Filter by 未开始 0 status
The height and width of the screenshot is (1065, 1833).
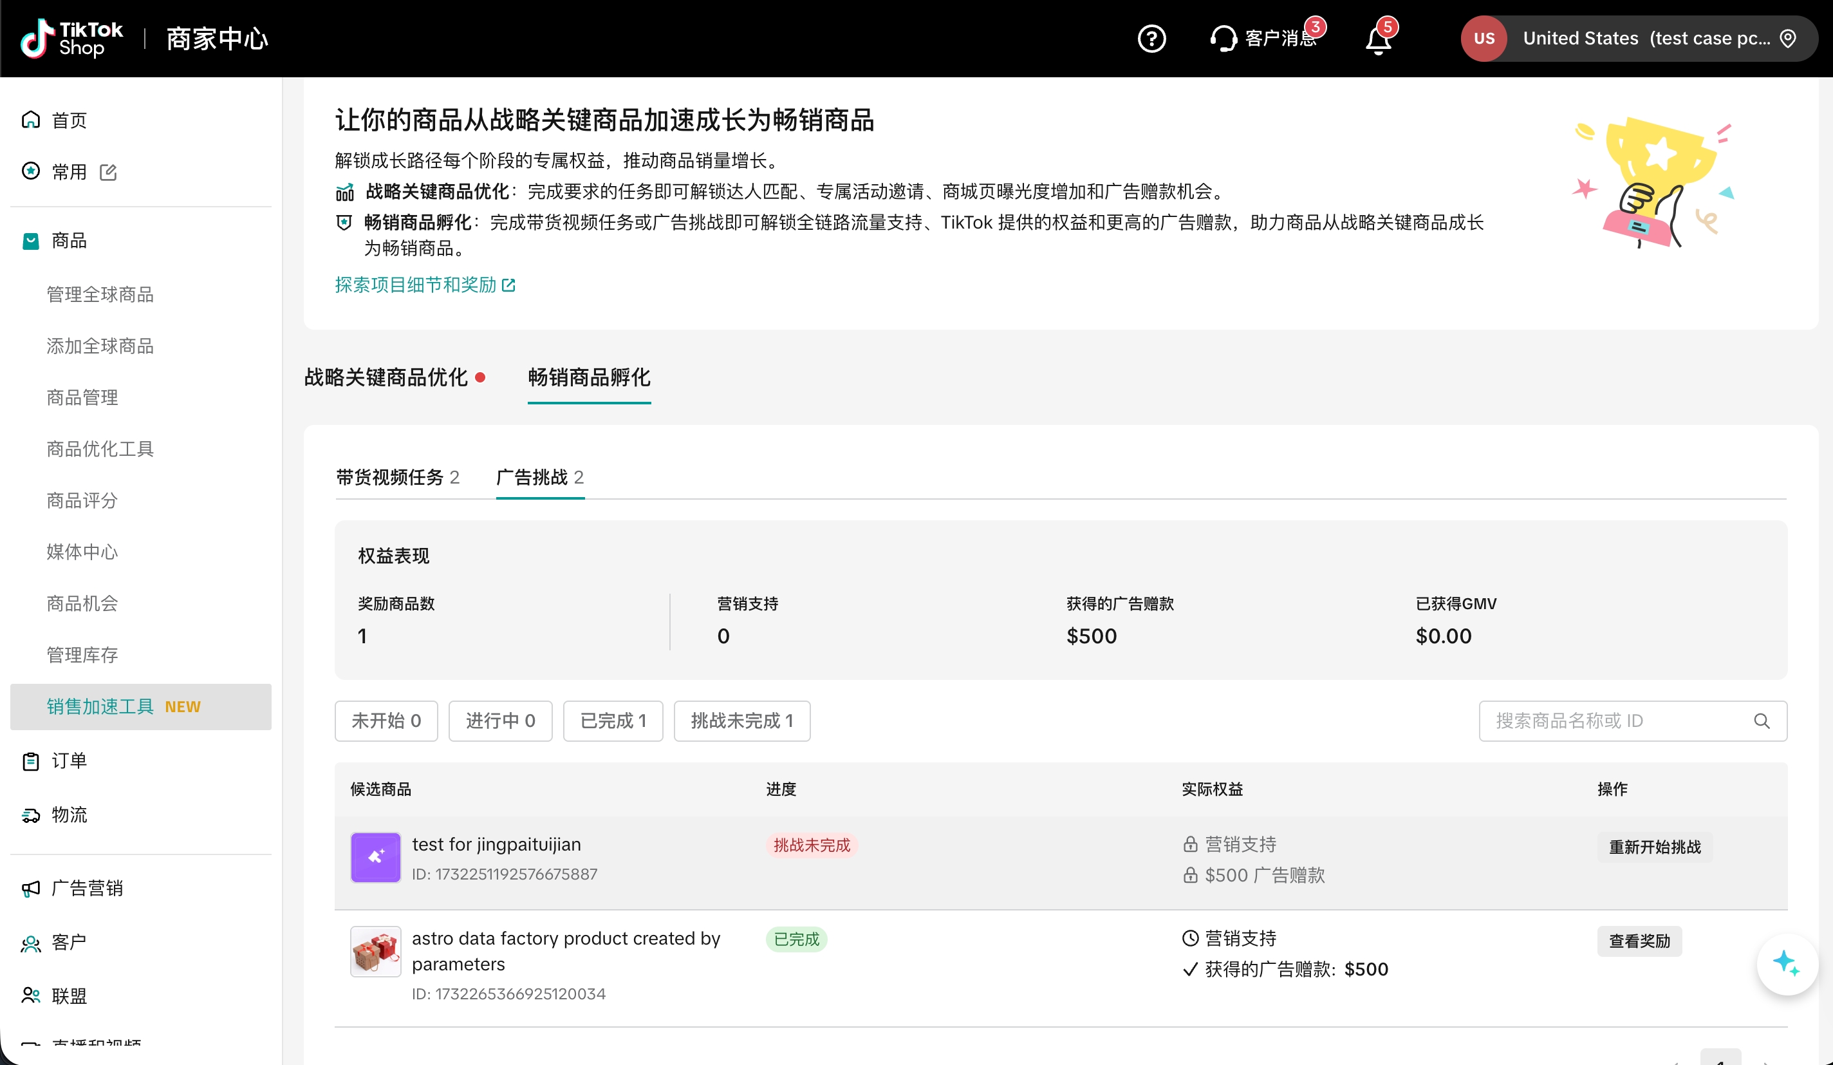coord(386,721)
